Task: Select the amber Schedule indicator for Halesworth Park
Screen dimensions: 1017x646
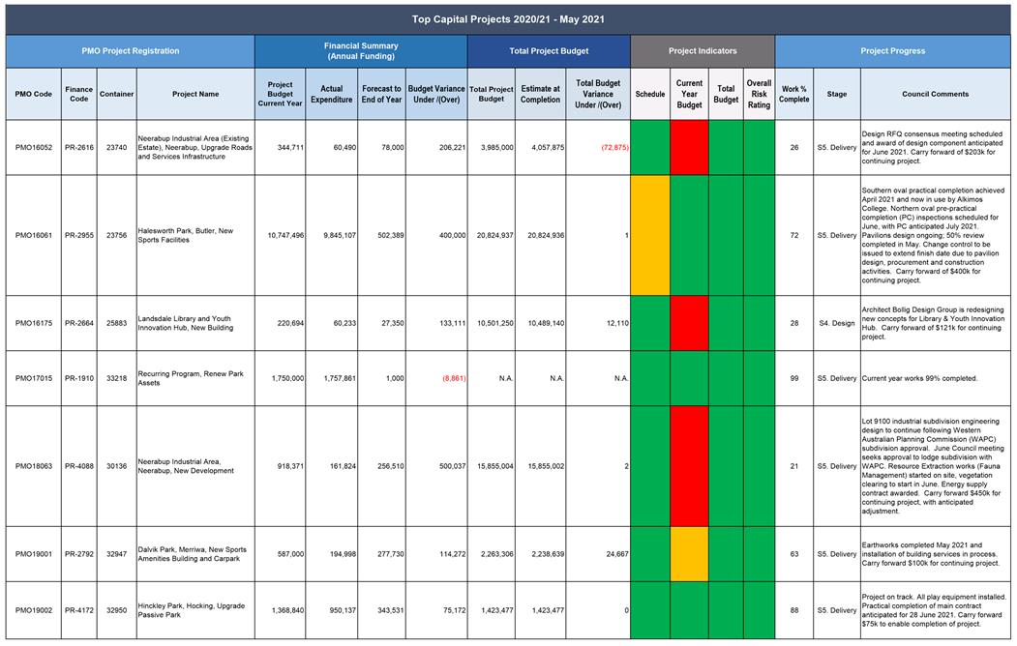Action: (x=649, y=235)
